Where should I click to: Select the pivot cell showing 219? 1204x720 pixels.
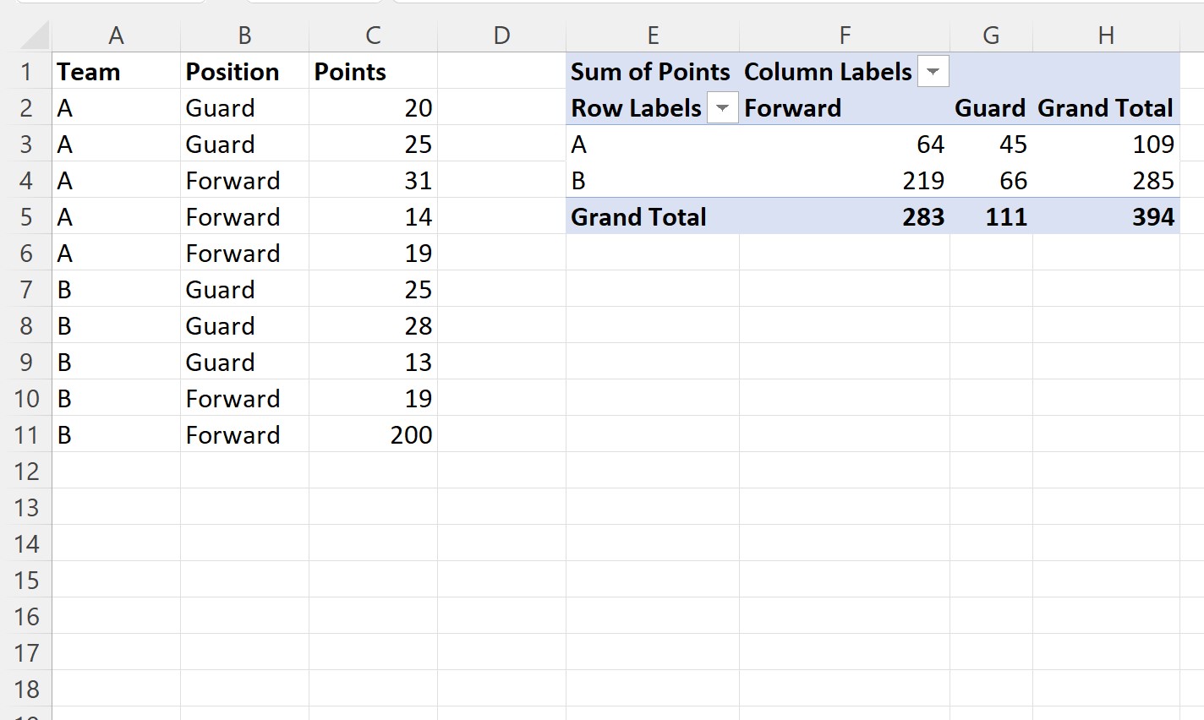click(845, 181)
